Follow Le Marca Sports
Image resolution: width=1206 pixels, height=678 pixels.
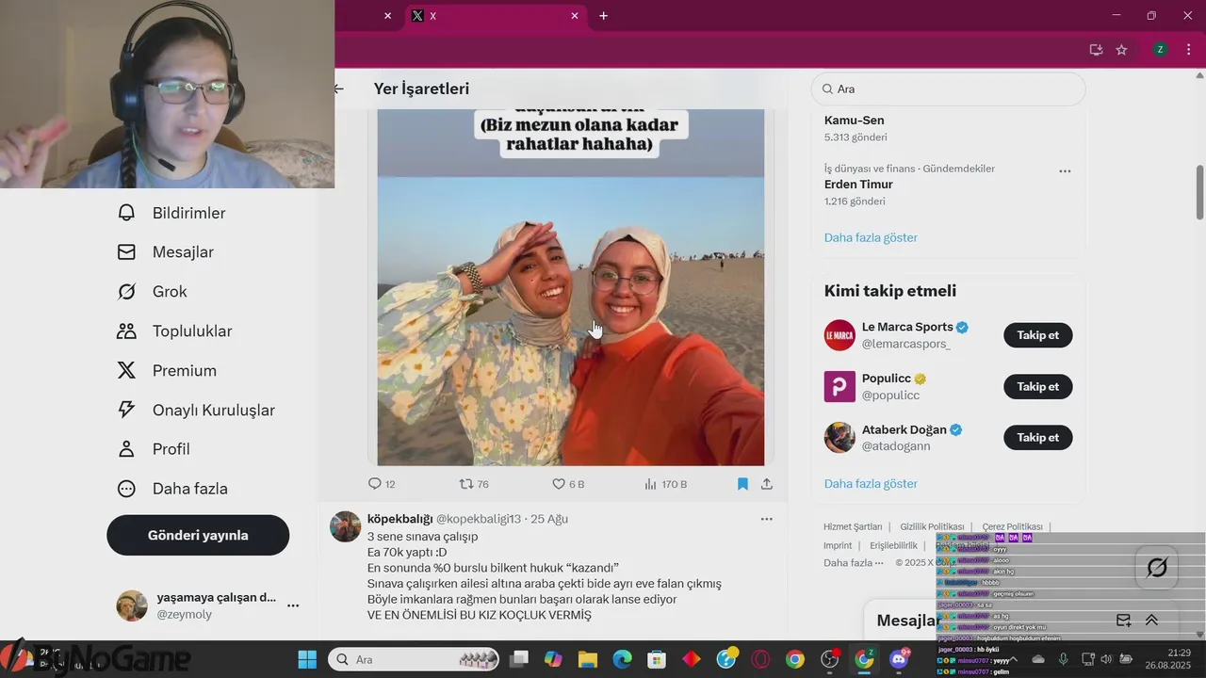point(1038,335)
